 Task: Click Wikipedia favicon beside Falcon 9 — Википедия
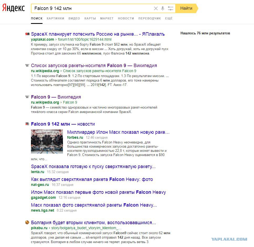pos(27,97)
